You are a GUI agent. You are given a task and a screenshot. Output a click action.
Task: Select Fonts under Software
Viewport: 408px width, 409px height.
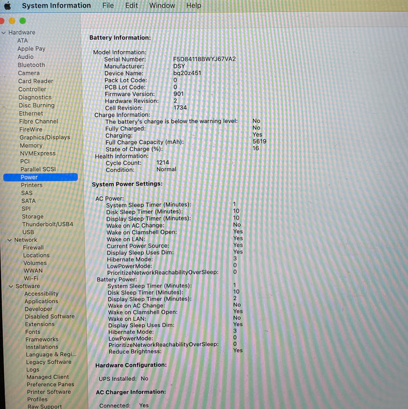pos(33,332)
